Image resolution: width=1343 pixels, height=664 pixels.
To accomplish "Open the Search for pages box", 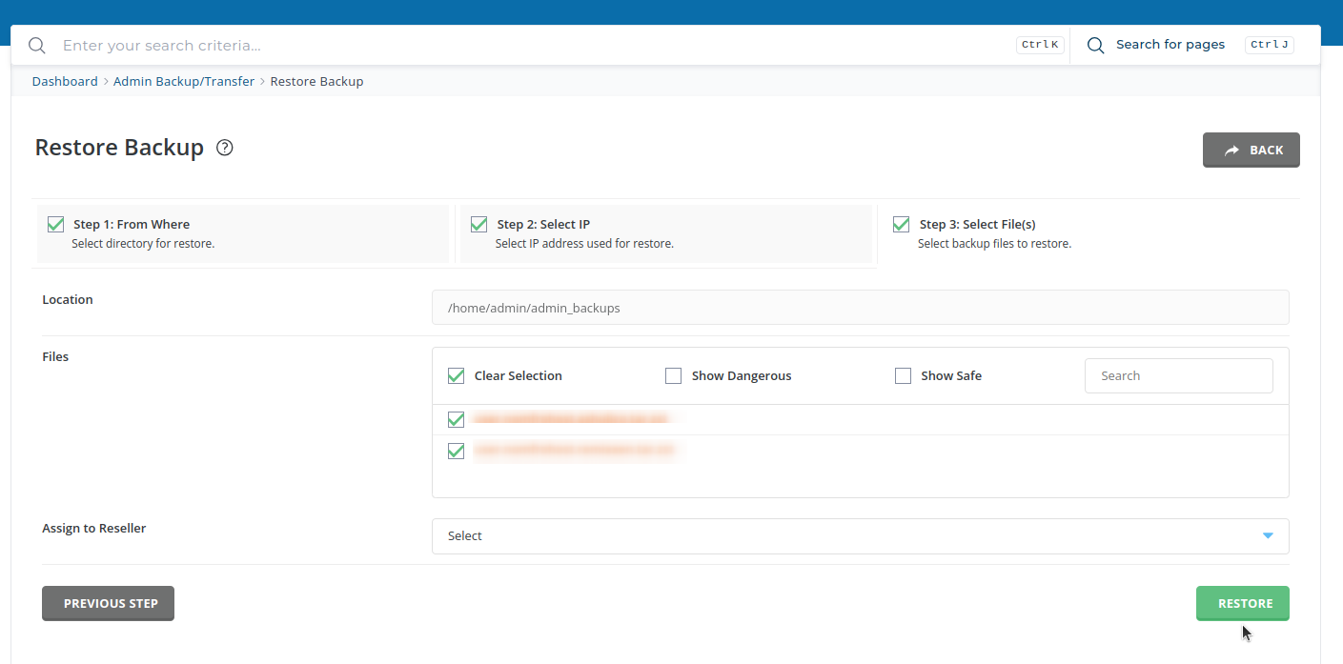I will [x=1170, y=45].
